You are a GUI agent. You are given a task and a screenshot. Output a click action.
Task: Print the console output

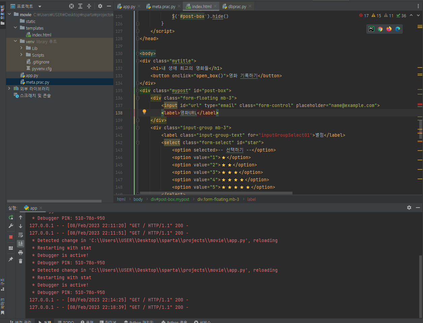click(21, 252)
